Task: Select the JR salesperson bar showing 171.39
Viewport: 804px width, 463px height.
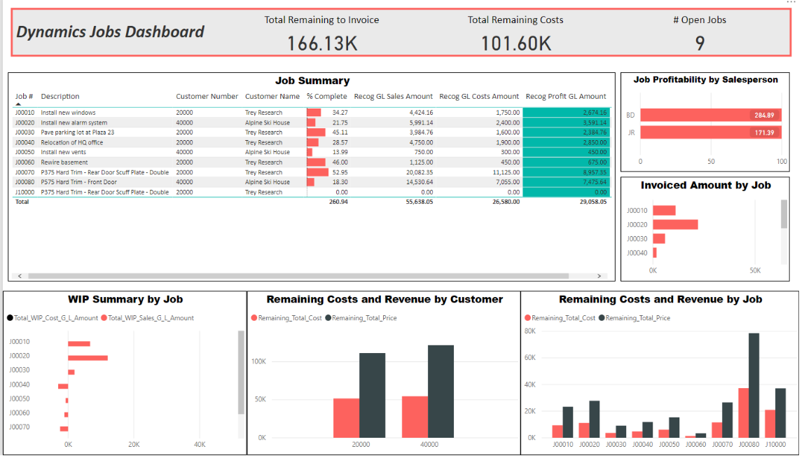Action: click(710, 132)
